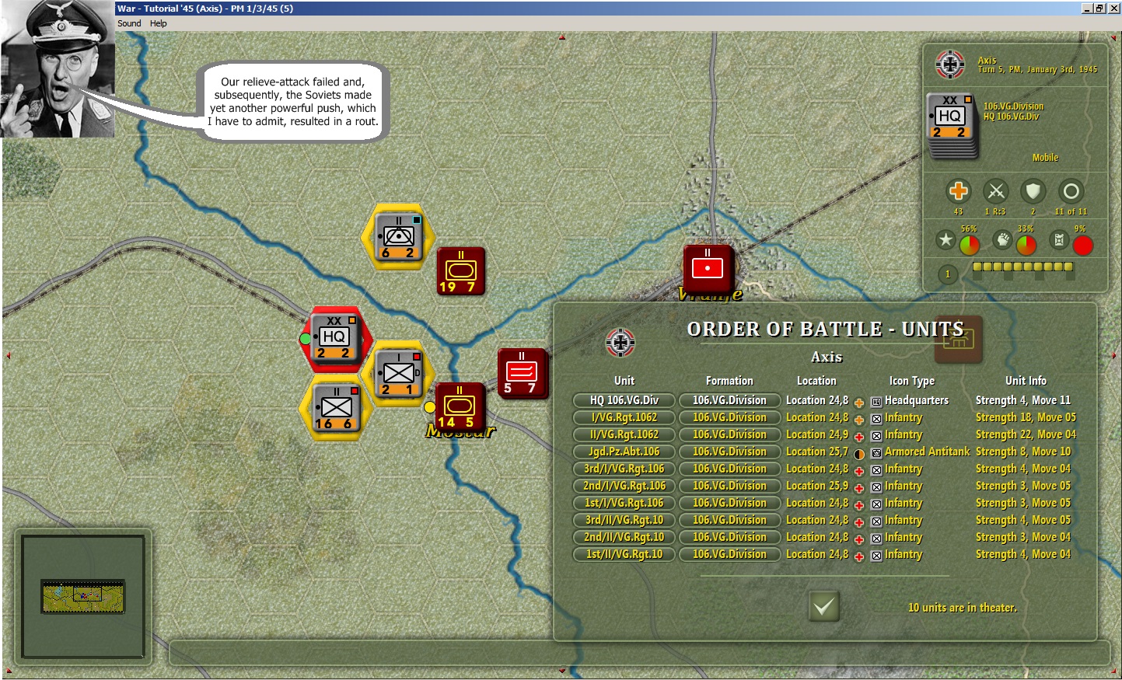Click the "10 units are in theater." text

963,608
